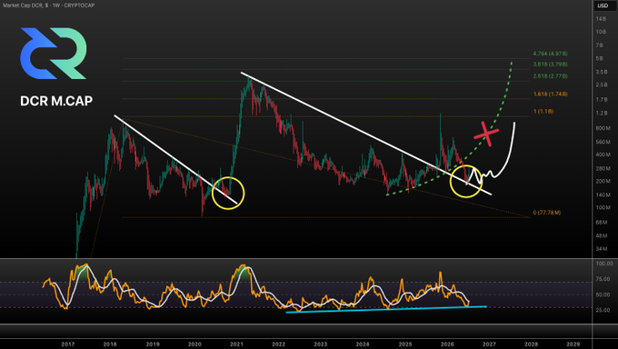Click the 10B price axis label
Screen dimensions: 618x349
pyautogui.click(x=601, y=32)
